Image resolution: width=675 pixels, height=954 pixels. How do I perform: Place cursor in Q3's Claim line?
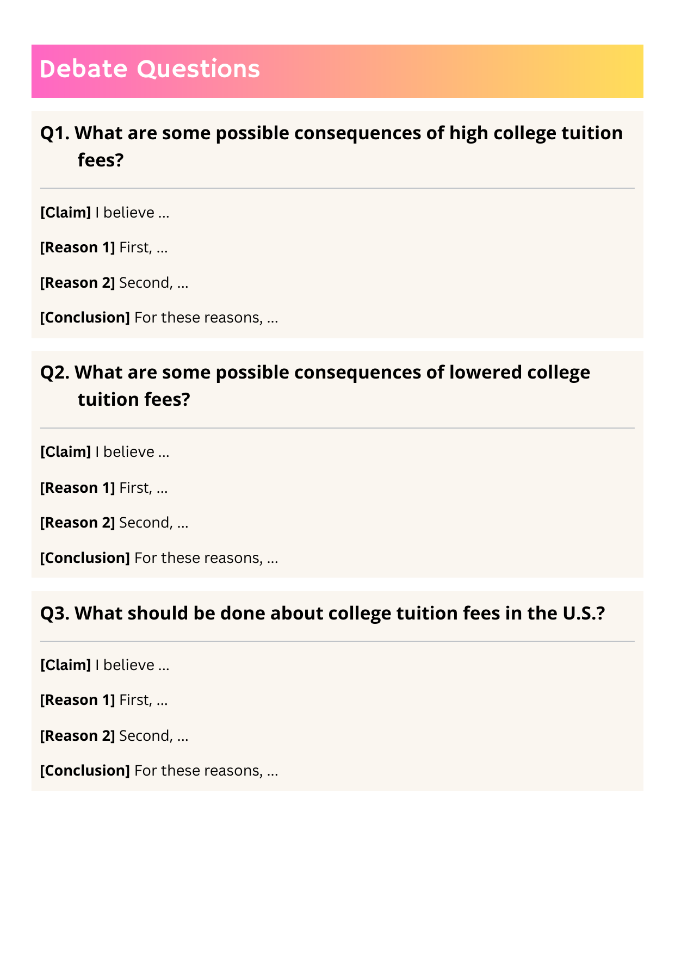pos(105,665)
